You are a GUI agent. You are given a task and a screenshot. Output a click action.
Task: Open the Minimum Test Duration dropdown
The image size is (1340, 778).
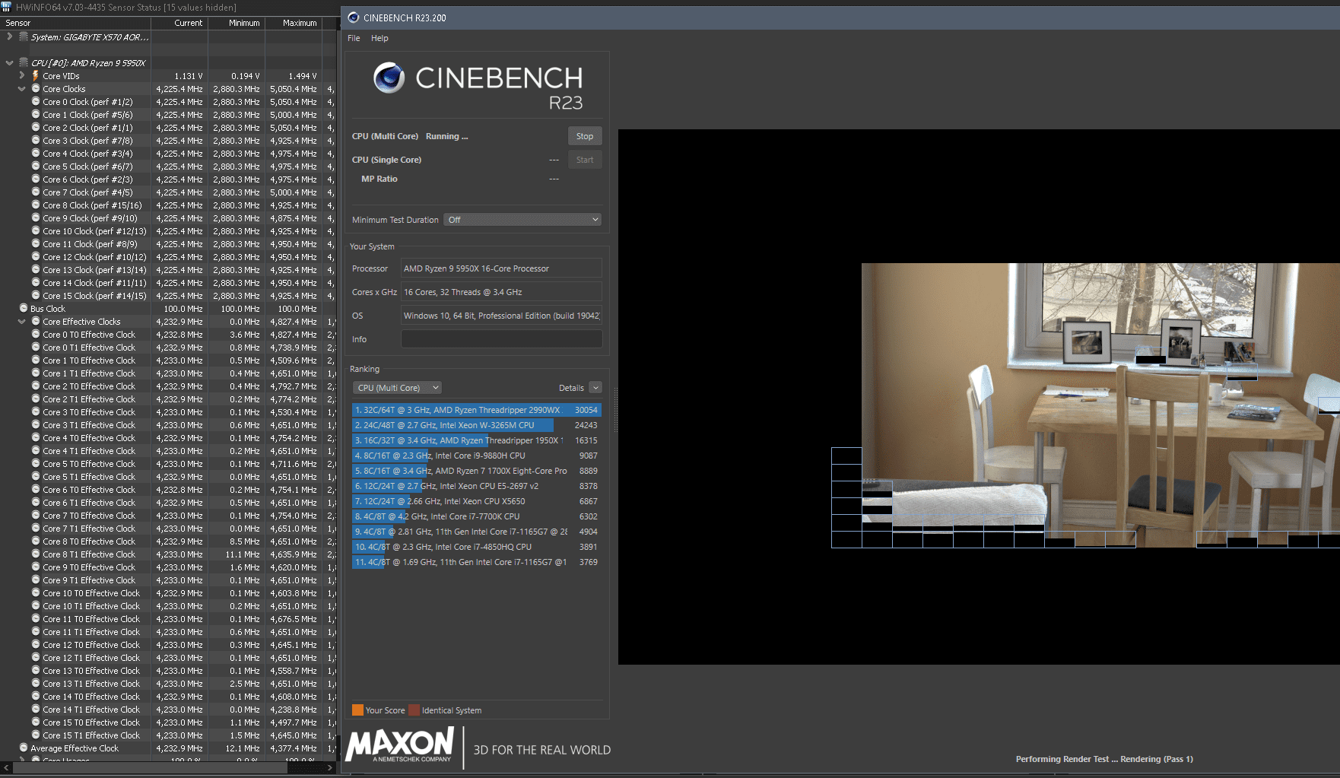(522, 220)
